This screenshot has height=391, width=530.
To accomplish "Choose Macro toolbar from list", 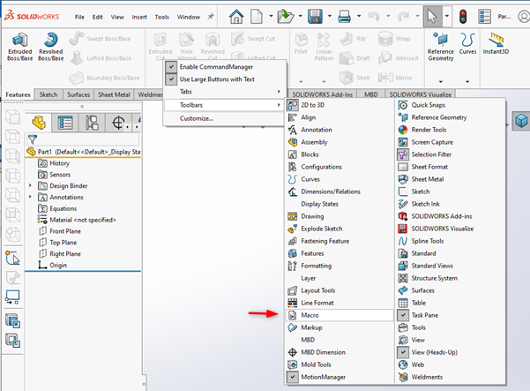I will tap(340, 315).
